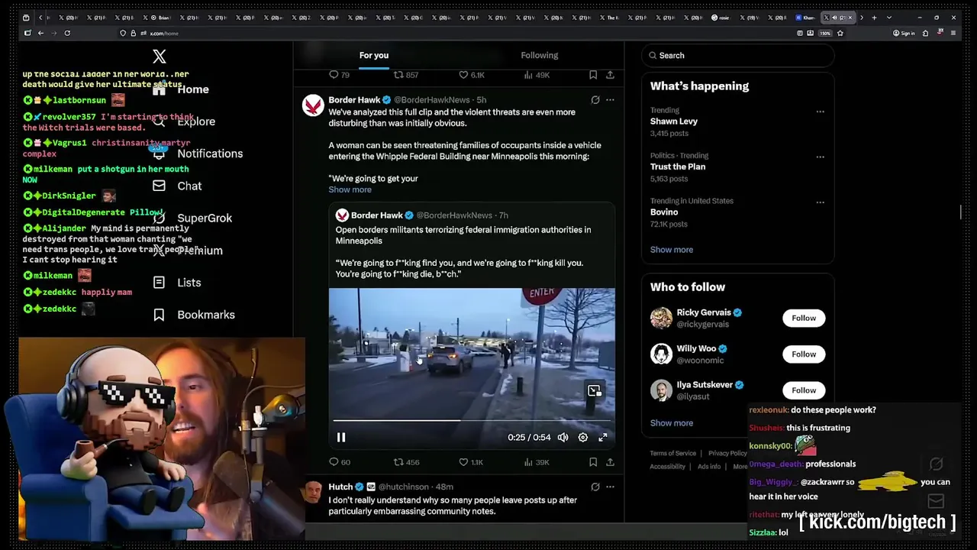977x550 pixels.
Task: Click the browser back arrow
Action: click(40, 33)
